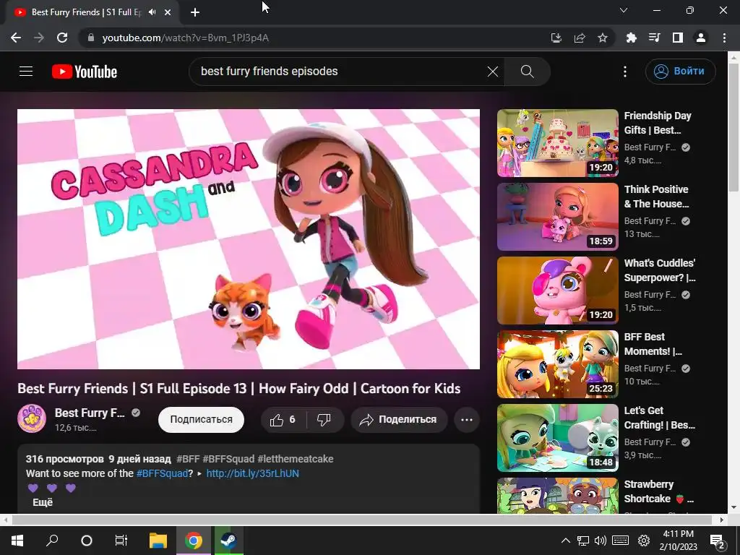Reload the page with refresh icon
This screenshot has height=555, width=740.
click(62, 38)
